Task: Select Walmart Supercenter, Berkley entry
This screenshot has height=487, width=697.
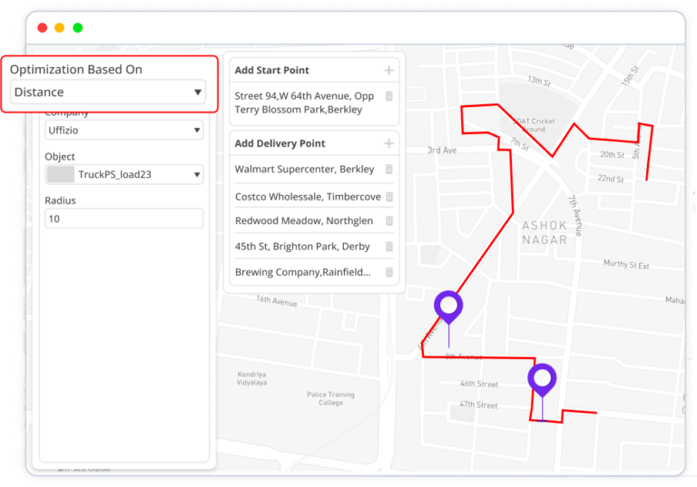Action: (x=305, y=170)
